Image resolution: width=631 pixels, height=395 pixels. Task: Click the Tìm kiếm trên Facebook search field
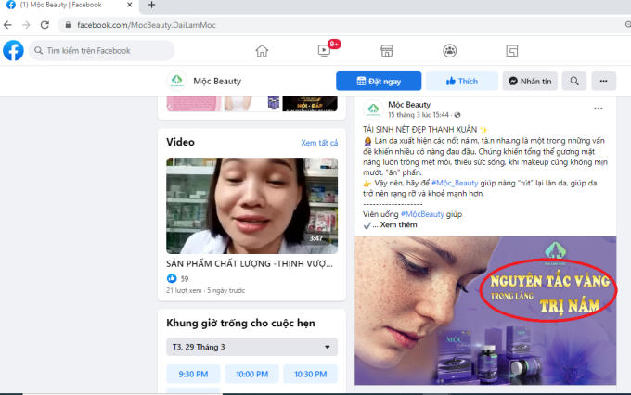pos(101,51)
